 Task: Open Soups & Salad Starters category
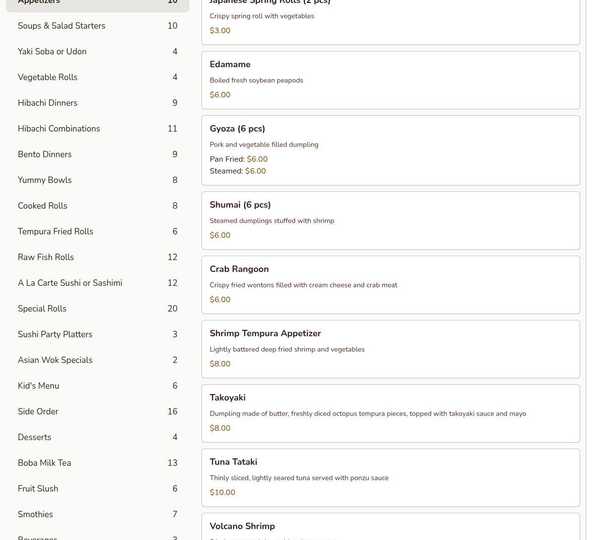pyautogui.click(x=98, y=26)
